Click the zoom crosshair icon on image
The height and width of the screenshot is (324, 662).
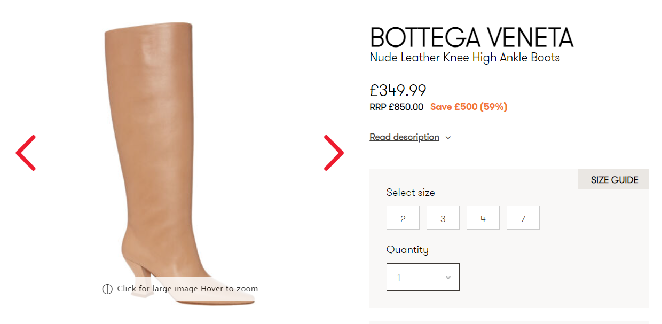click(107, 289)
